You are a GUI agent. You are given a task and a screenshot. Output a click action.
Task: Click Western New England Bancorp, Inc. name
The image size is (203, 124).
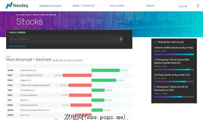(x=35, y=110)
